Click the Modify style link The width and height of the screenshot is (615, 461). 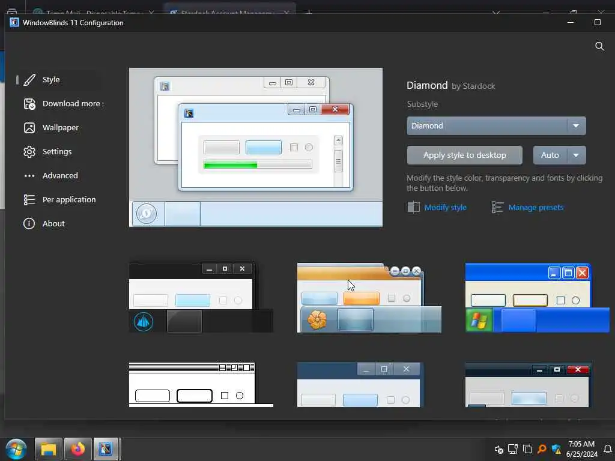[x=445, y=207]
